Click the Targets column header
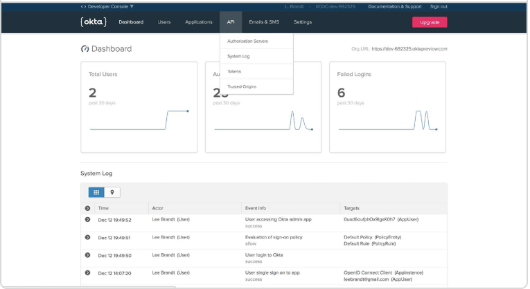This screenshot has width=530, height=289. click(x=351, y=208)
